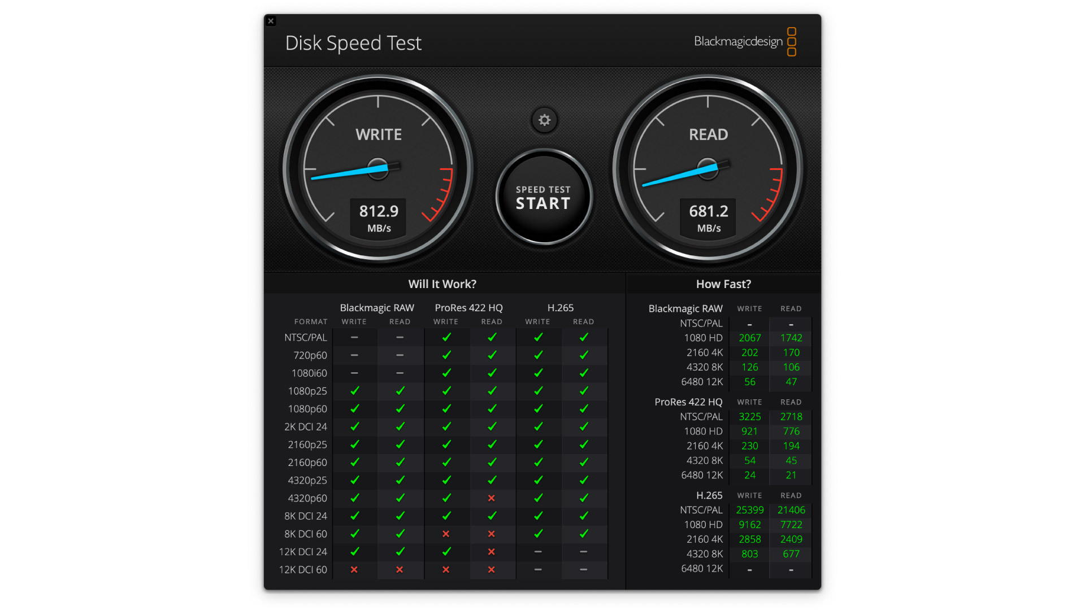This screenshot has width=1085, height=610.
Task: Click red X for 12K DCI 60 Blackmagic RAW write
Action: pyautogui.click(x=354, y=570)
